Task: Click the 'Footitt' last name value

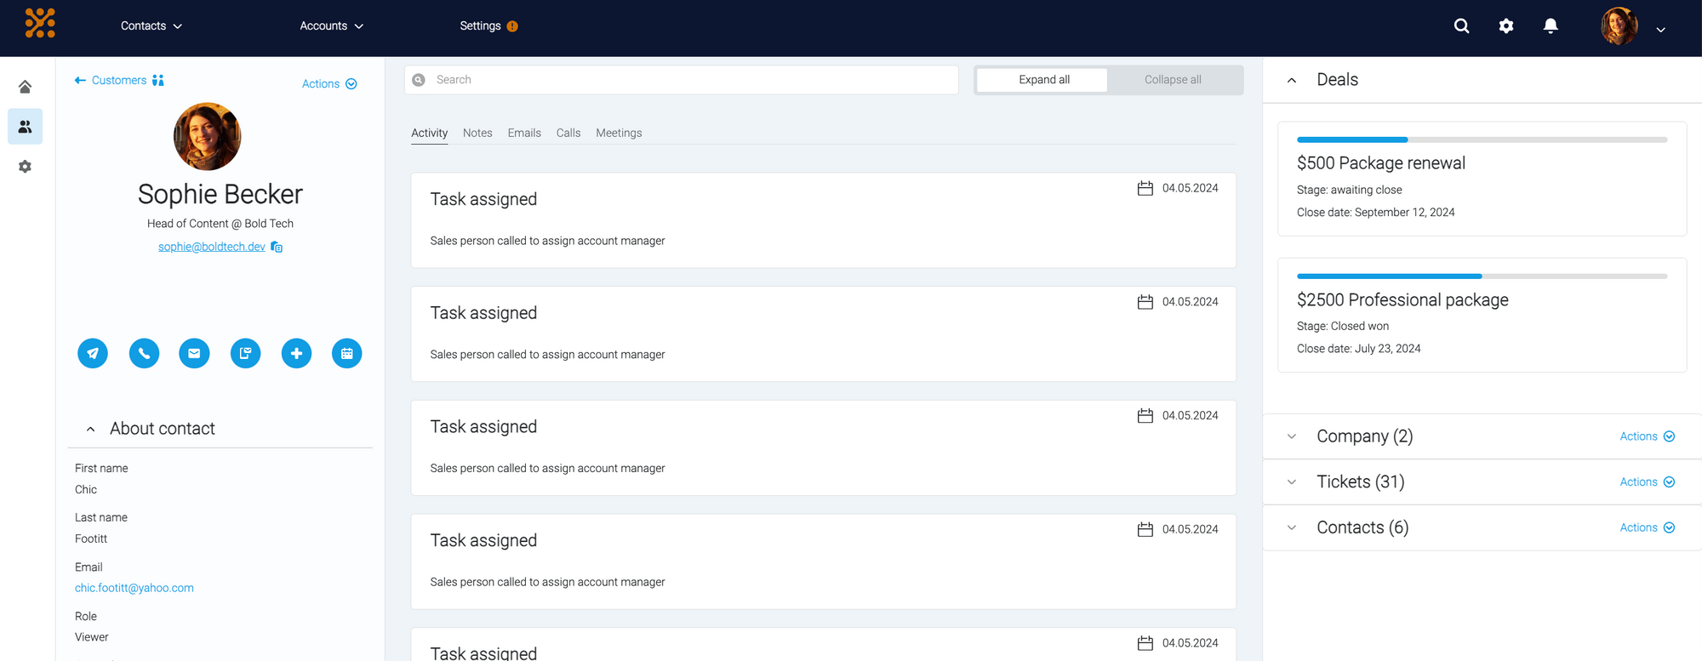Action: pyautogui.click(x=91, y=538)
